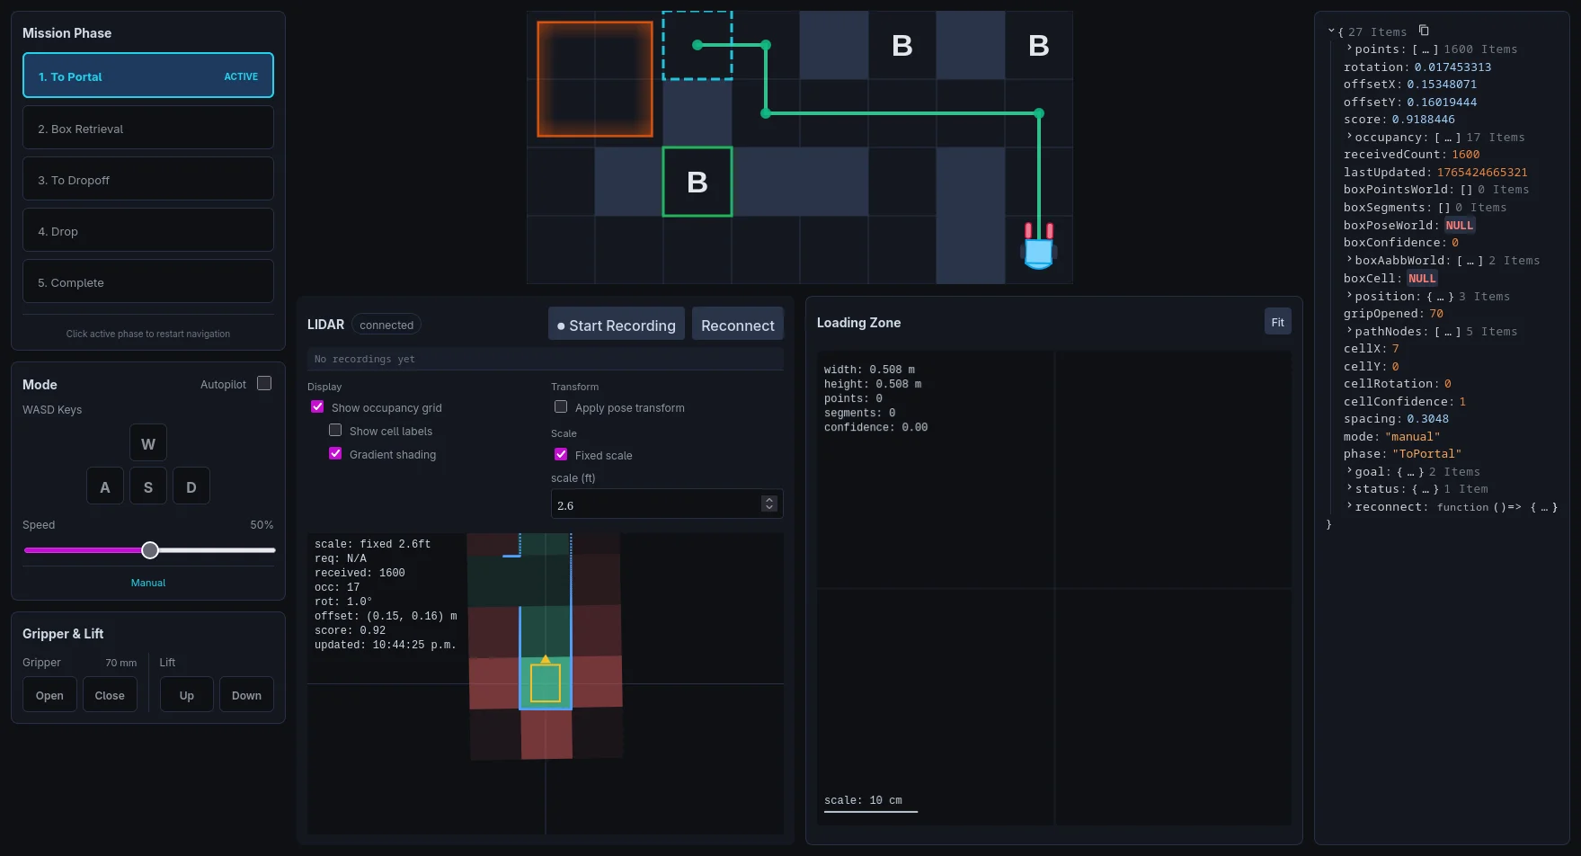The width and height of the screenshot is (1581, 856).
Task: Toggle Show cell labels checkbox
Action: coord(335,431)
